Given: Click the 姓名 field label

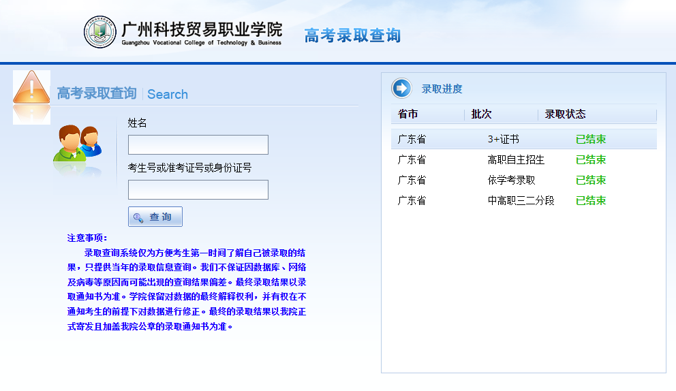Looking at the screenshot, I should (138, 123).
